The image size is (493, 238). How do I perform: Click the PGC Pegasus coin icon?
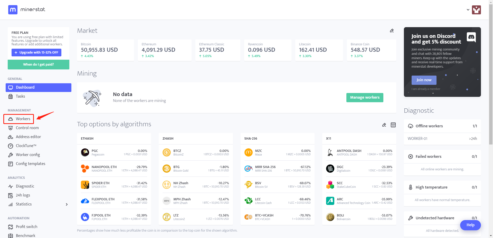point(85,152)
